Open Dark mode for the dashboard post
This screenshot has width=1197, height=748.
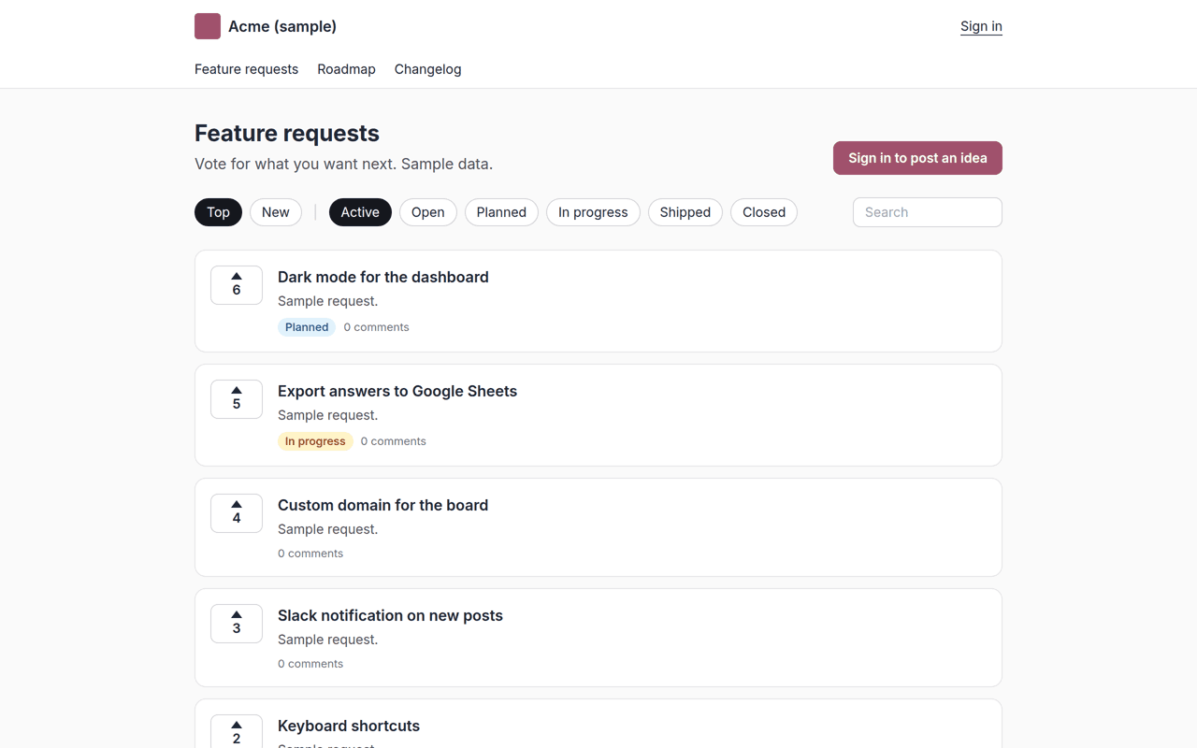383,277
